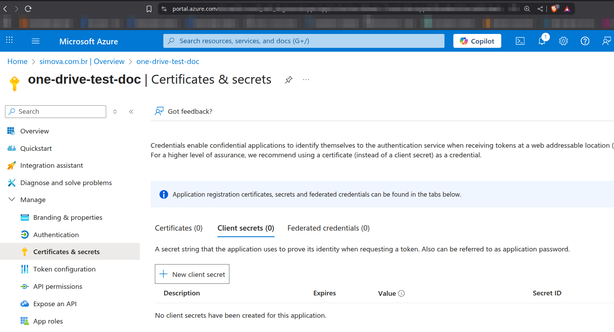Screen dimensions: 614x332
Task: Open the more options ellipsis beside title
Action: [x=306, y=80]
